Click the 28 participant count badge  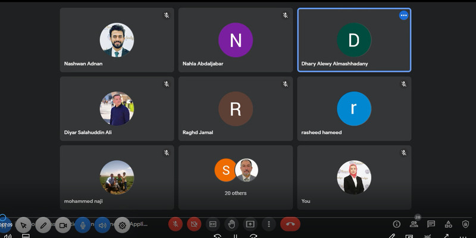[418, 217]
